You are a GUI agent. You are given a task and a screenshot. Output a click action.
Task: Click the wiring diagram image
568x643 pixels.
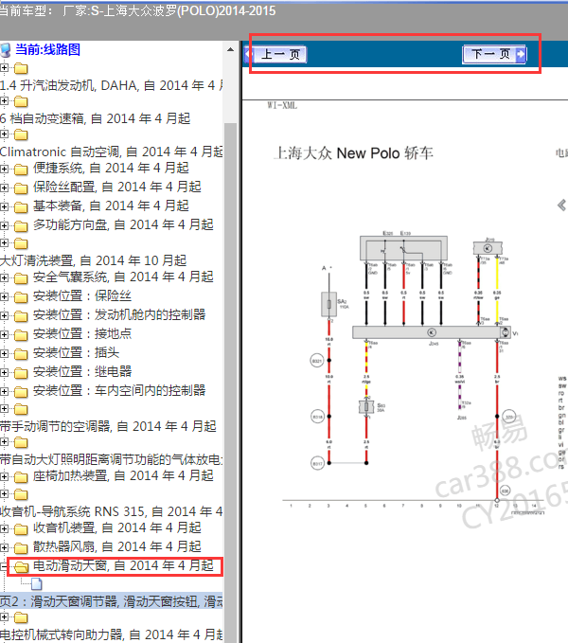tap(413, 373)
